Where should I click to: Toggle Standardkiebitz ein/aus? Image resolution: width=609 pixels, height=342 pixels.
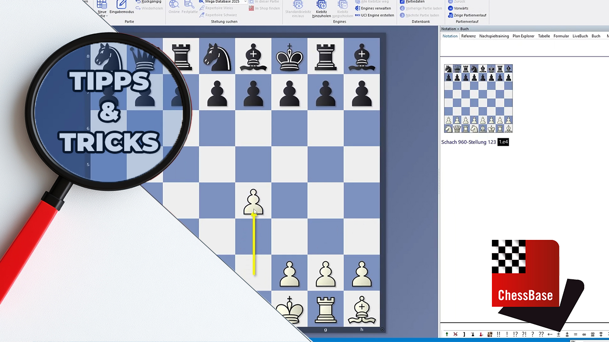coord(298,9)
